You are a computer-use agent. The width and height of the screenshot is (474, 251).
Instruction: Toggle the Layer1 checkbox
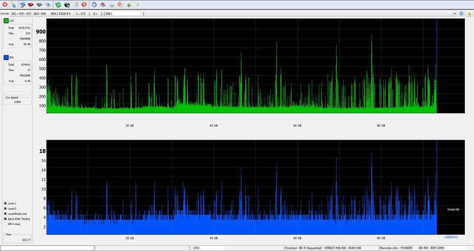coord(5,203)
